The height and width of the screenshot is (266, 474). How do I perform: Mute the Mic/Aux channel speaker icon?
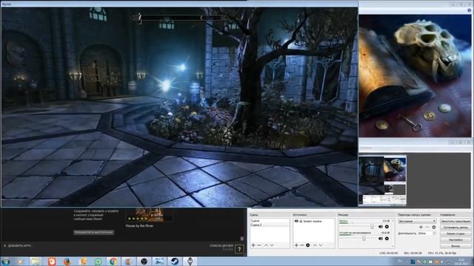point(380,227)
